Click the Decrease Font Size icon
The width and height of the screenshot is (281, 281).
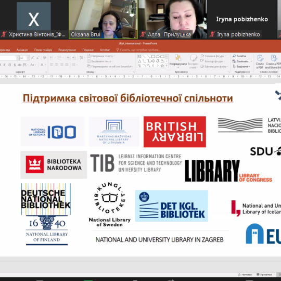[x=38, y=58]
